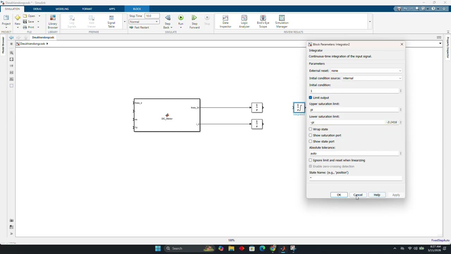The height and width of the screenshot is (254, 451).
Task: Open the simulation mode Normal dropdown
Action: pos(144,22)
